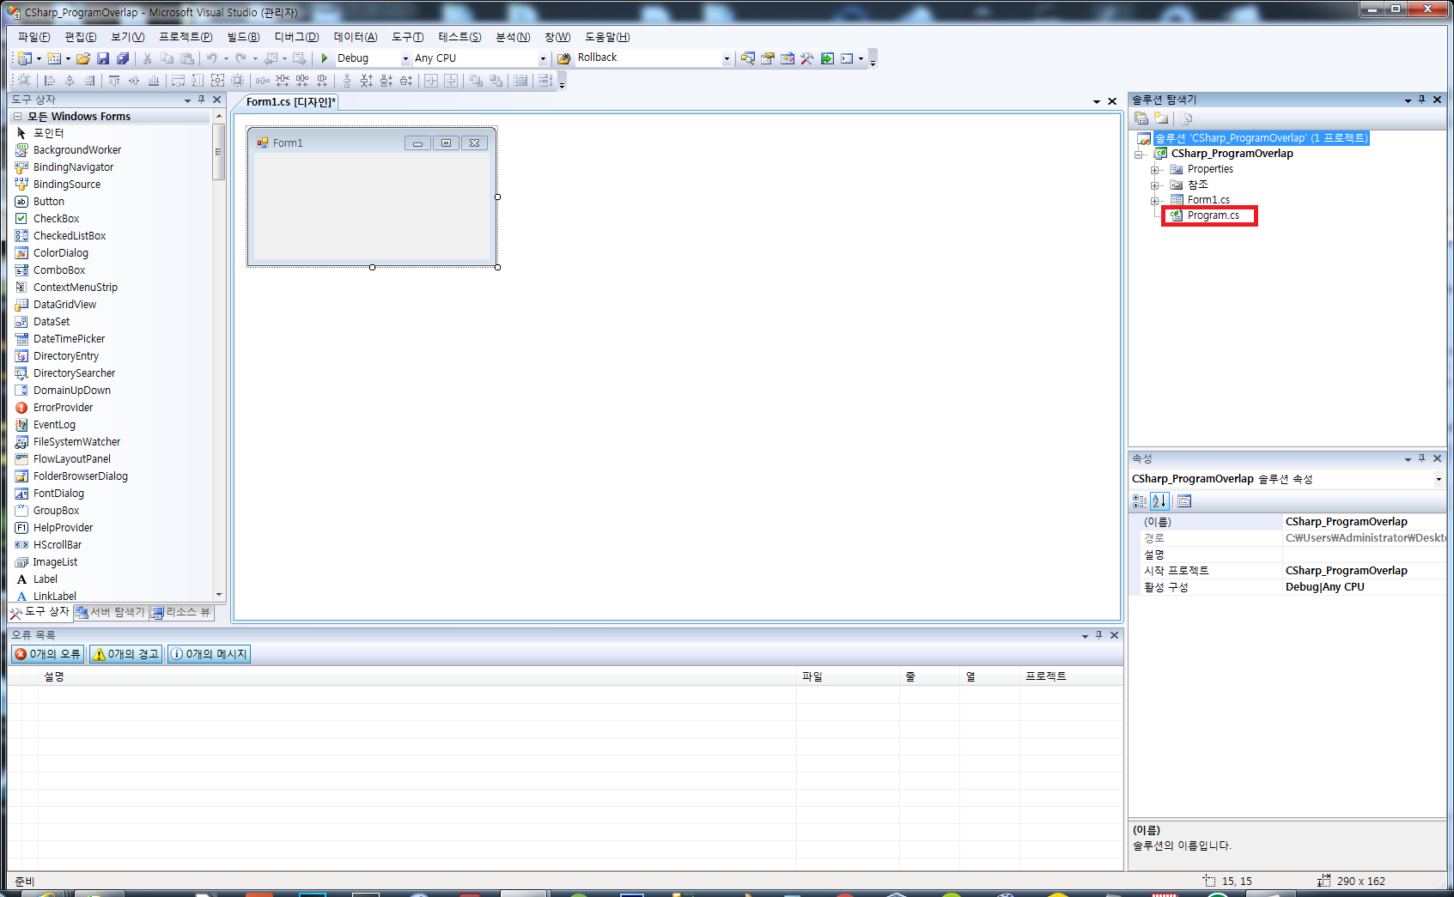
Task: Open the Any CPU platform dropdown
Action: click(543, 58)
